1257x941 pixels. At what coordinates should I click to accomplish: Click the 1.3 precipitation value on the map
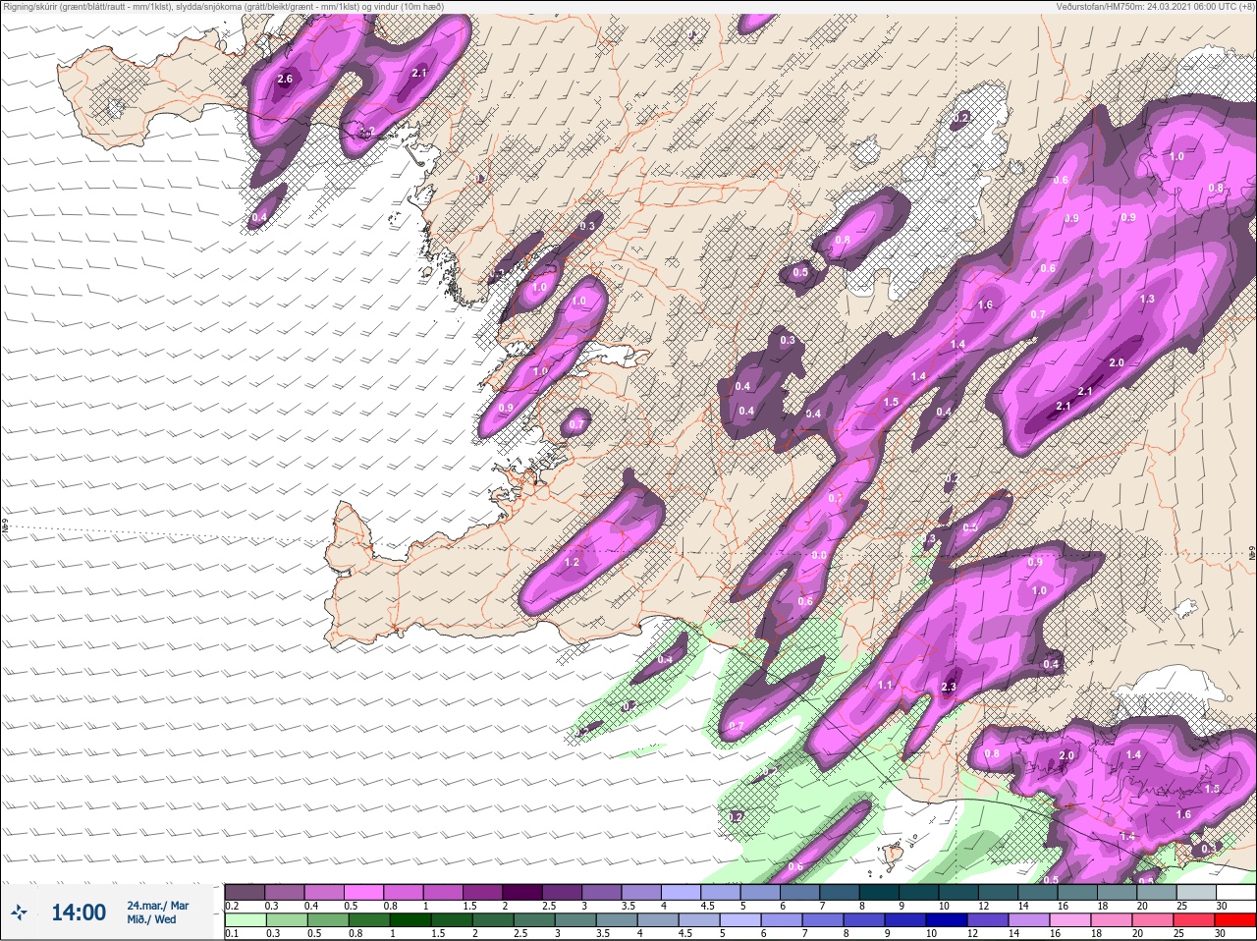tap(1147, 299)
